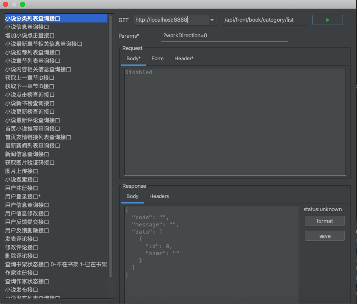
Task: Open the Response Body tab
Action: pyautogui.click(x=132, y=196)
